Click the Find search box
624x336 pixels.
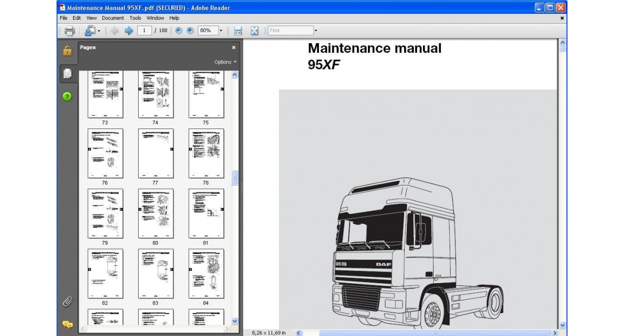[291, 30]
